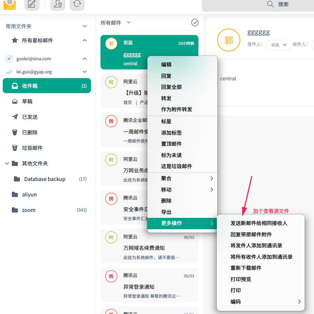Click the drafts envelope icon
The height and width of the screenshot is (314, 314).
coord(14,101)
